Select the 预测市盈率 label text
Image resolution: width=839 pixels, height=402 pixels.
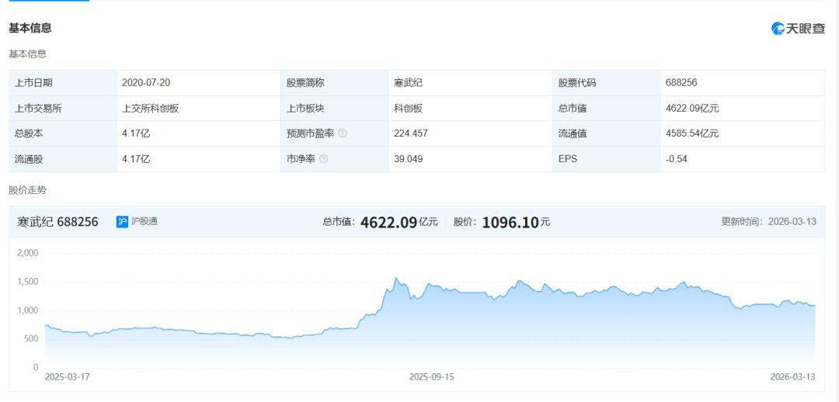310,133
